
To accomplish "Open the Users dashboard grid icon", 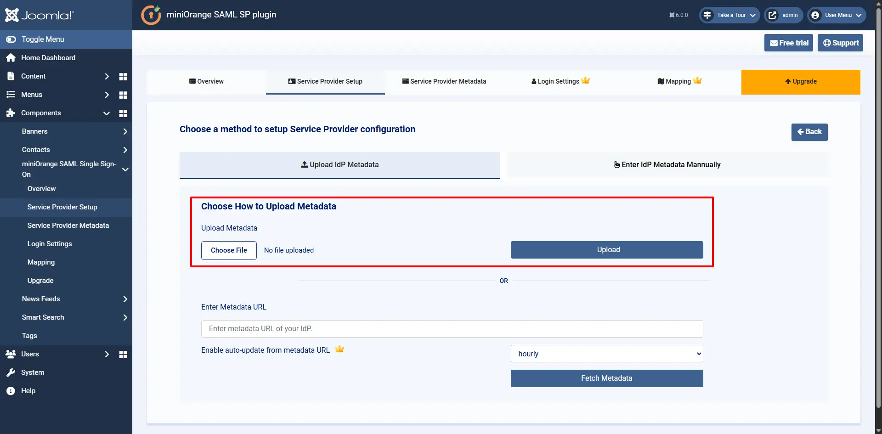I will pos(123,354).
